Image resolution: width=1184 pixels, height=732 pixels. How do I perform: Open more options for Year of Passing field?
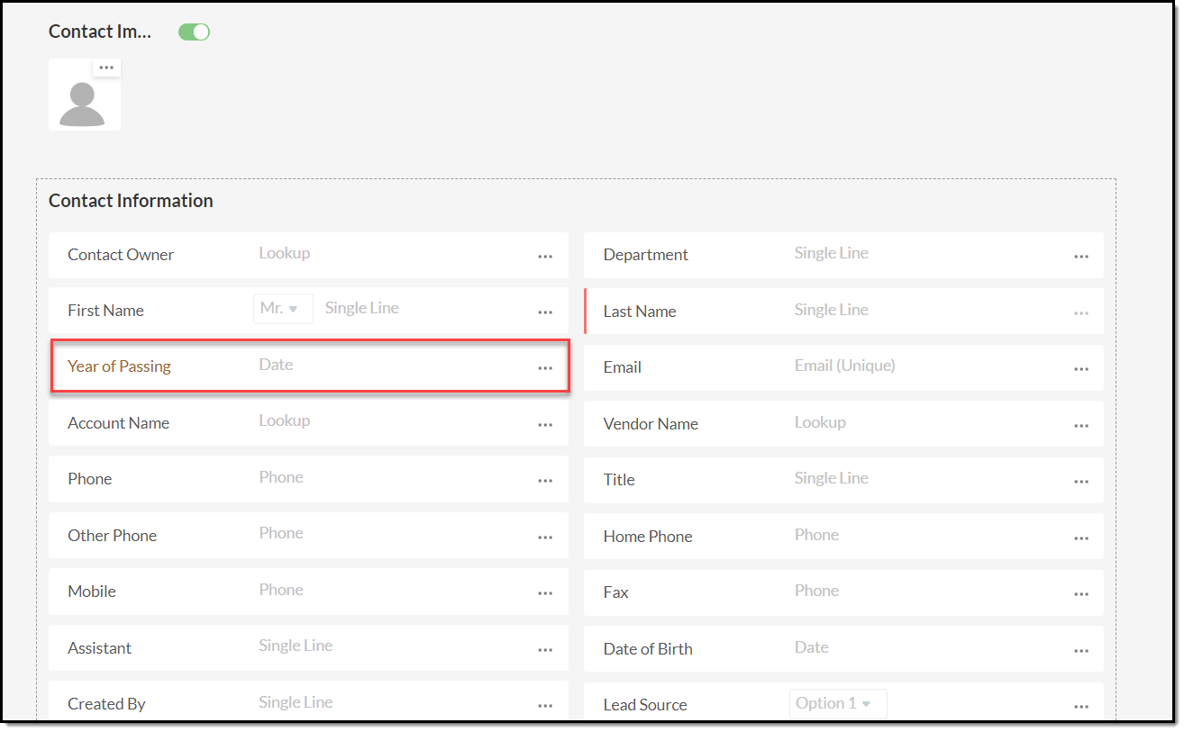pos(545,368)
